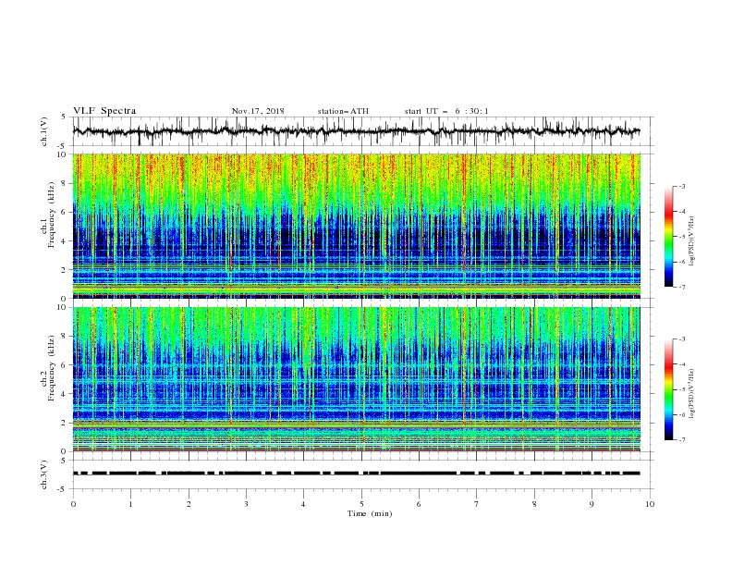Click ch.2 color bar "log(PSD)(V²/Hz)" label
Image resolution: width=732 pixels, height=566 pixels.
[x=692, y=394]
